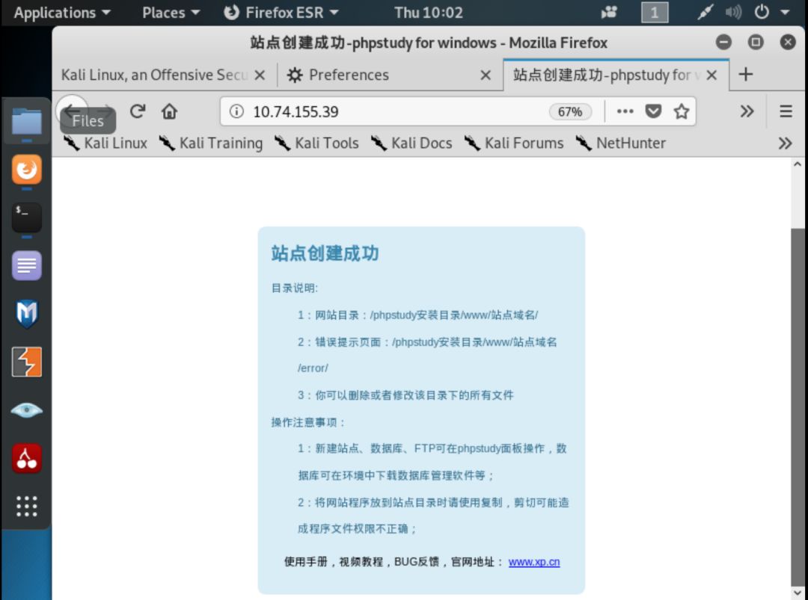Save page to Pocket

(x=653, y=111)
